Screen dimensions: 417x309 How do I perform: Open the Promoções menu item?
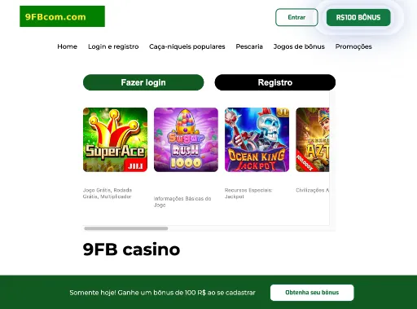(353, 46)
